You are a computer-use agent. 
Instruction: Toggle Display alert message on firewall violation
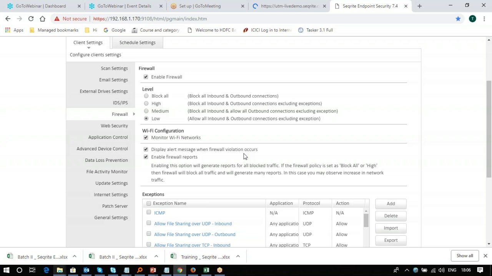coord(146,149)
